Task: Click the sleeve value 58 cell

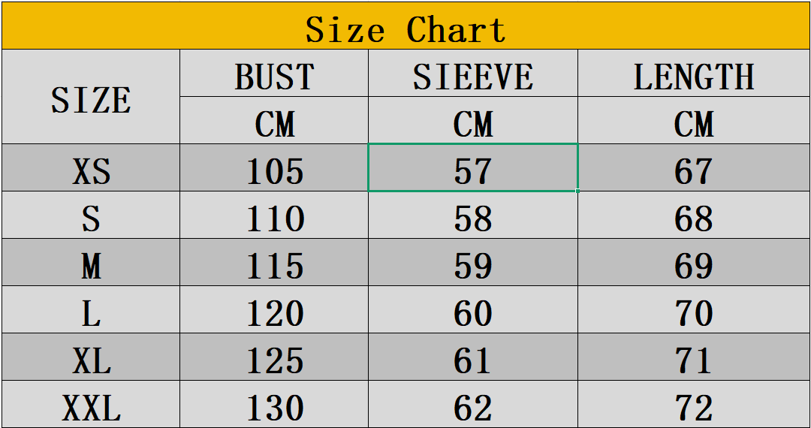Action: (x=473, y=216)
